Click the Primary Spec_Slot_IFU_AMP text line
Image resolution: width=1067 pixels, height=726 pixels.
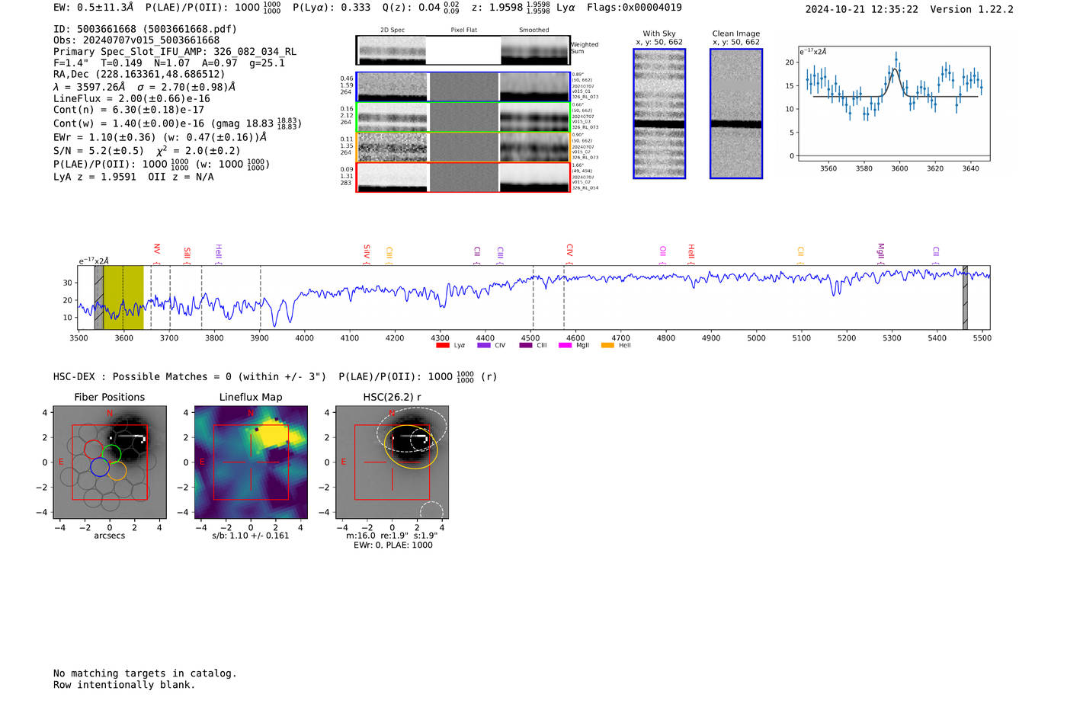click(175, 52)
